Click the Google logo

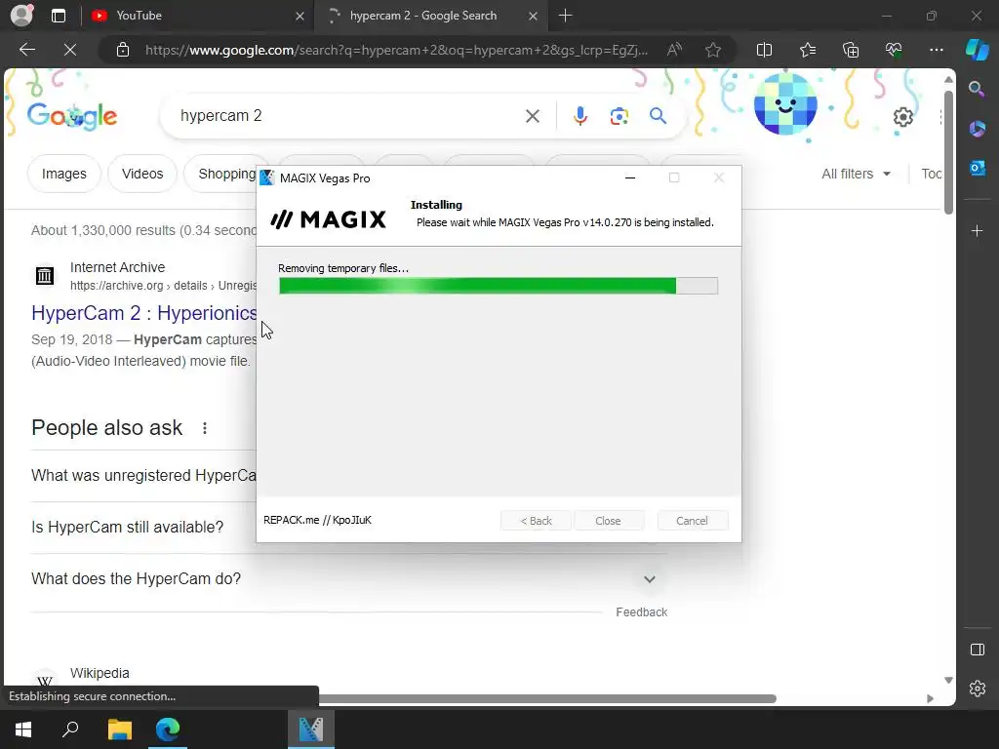click(72, 116)
